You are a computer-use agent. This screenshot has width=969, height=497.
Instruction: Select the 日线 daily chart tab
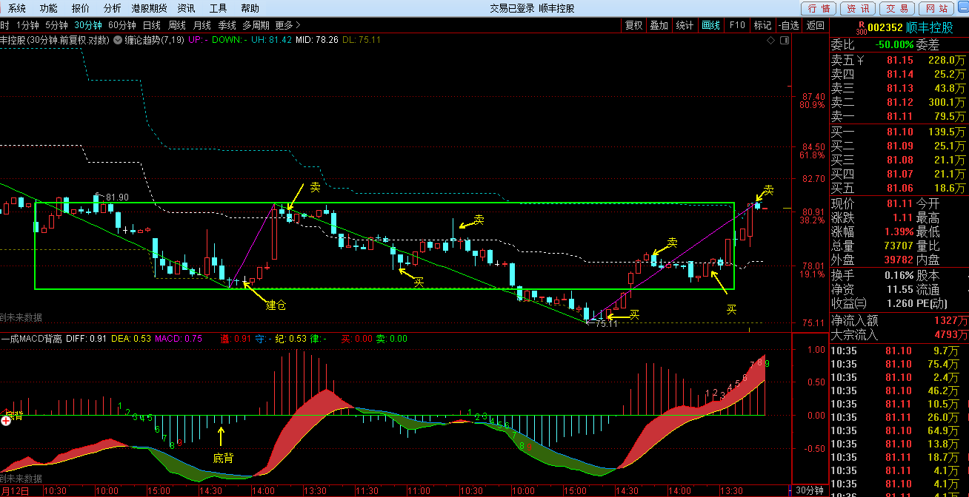(x=151, y=24)
